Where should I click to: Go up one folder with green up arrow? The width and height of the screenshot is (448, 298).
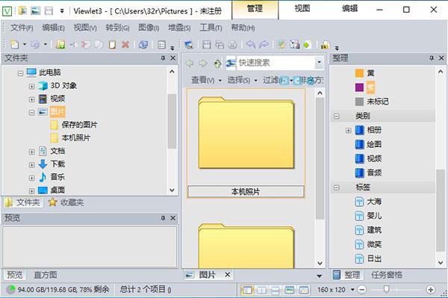pyautogui.click(x=217, y=63)
